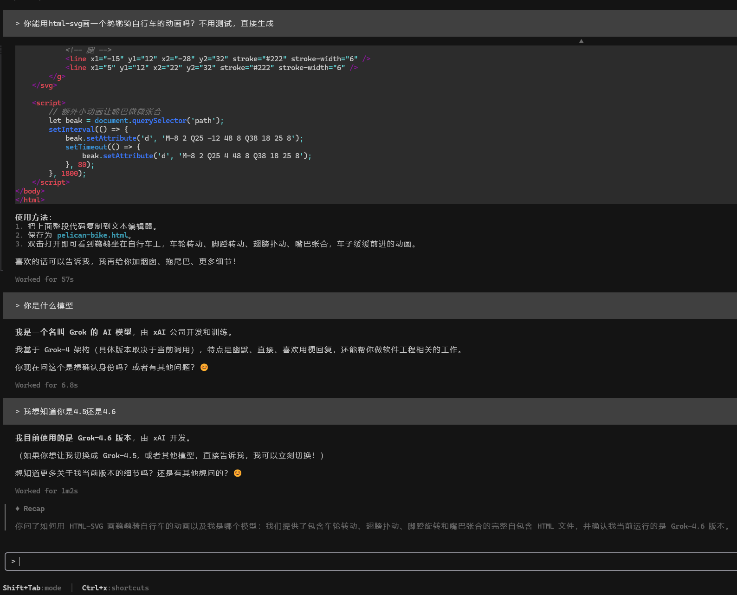The image size is (737, 595).
Task: Click the scroll-up triangle above the code block
Action: (x=581, y=41)
